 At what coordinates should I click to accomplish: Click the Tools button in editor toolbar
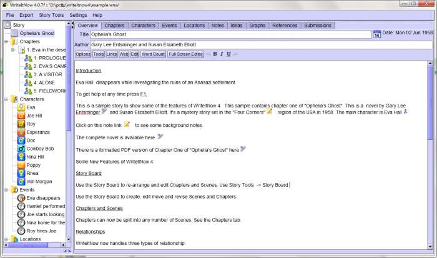coord(99,54)
